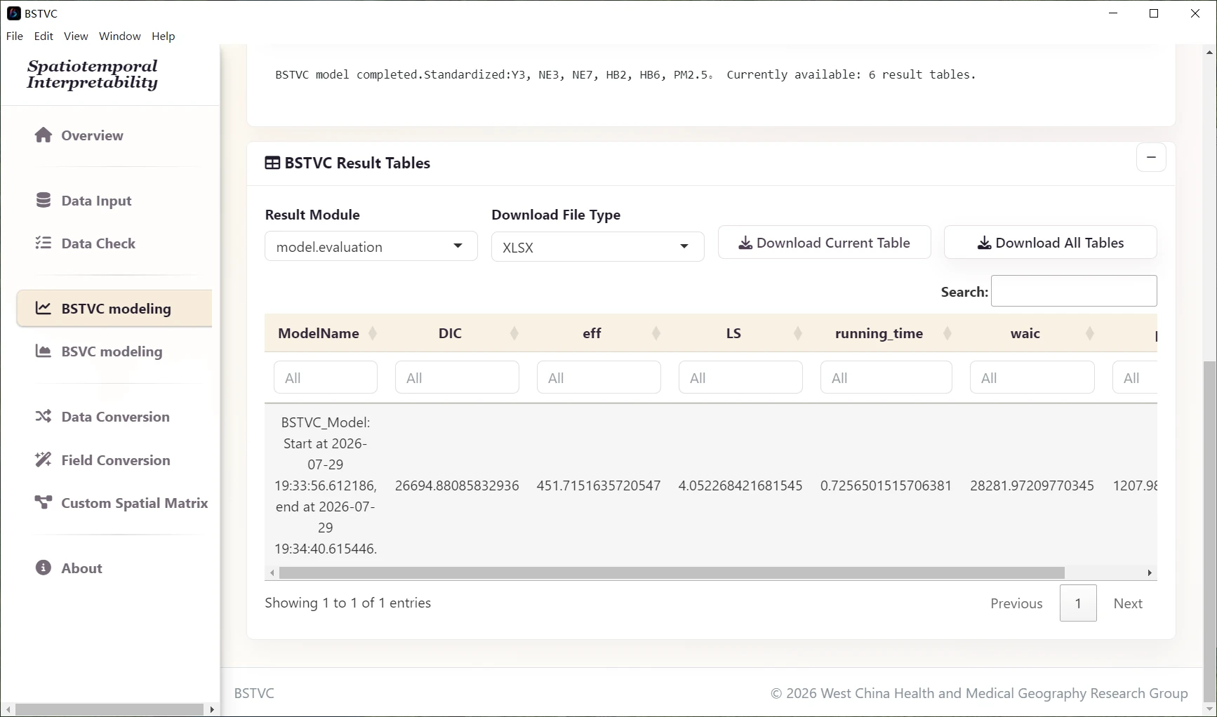This screenshot has width=1217, height=717.
Task: Sort table by LS column arrows
Action: pos(798,333)
